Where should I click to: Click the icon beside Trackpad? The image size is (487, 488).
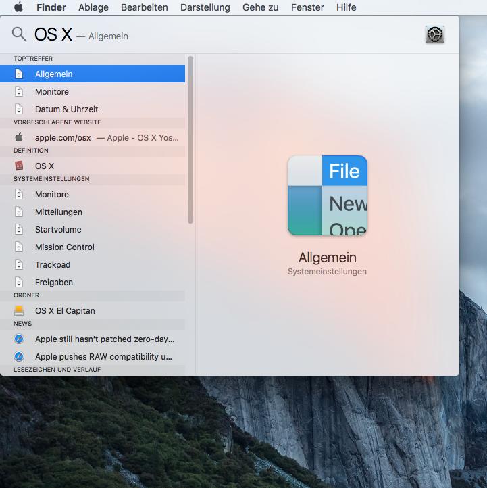point(19,264)
